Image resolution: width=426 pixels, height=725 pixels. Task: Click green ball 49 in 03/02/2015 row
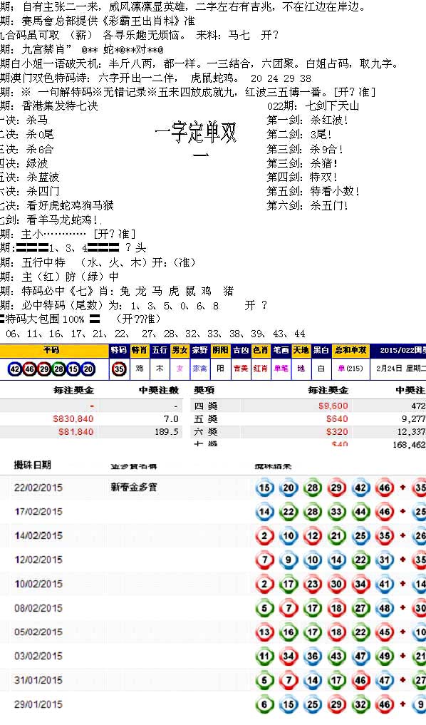[385, 656]
